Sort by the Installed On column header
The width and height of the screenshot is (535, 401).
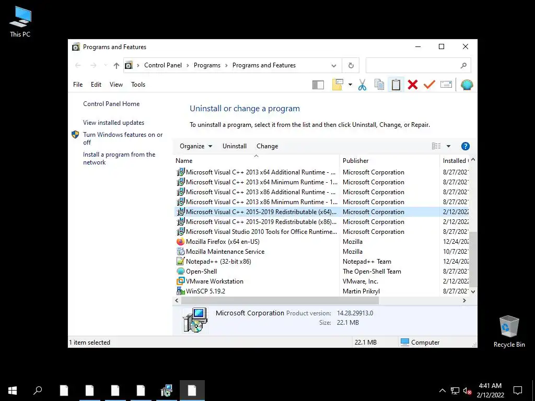(455, 161)
